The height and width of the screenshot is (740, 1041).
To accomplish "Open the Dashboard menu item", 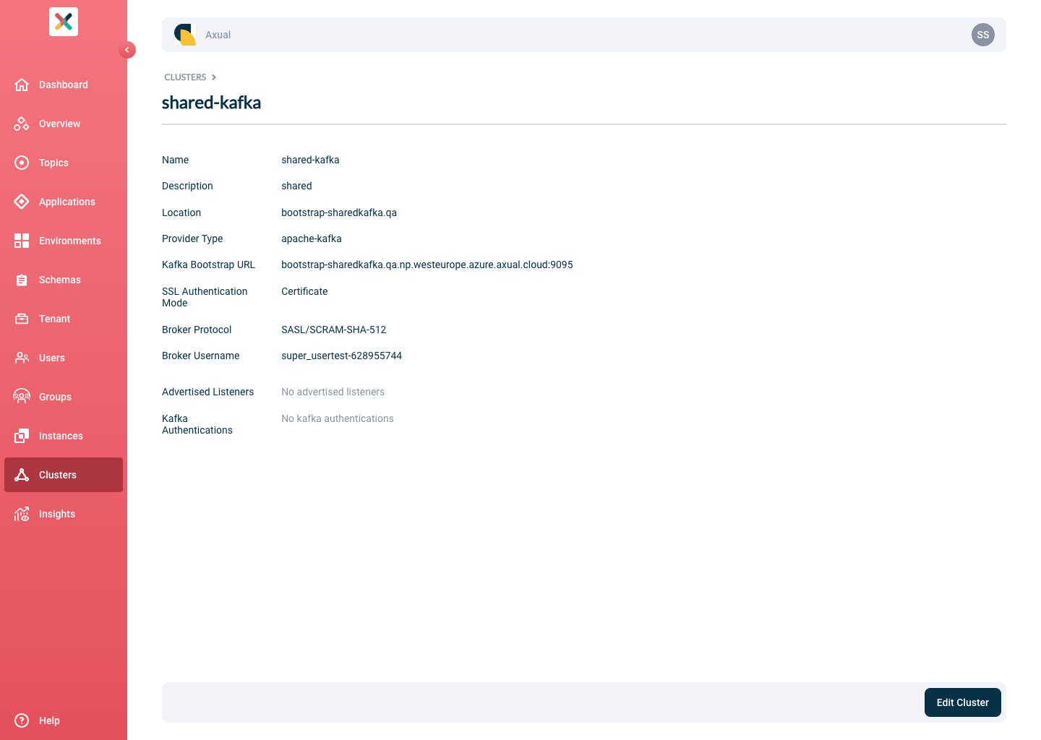I will [64, 85].
